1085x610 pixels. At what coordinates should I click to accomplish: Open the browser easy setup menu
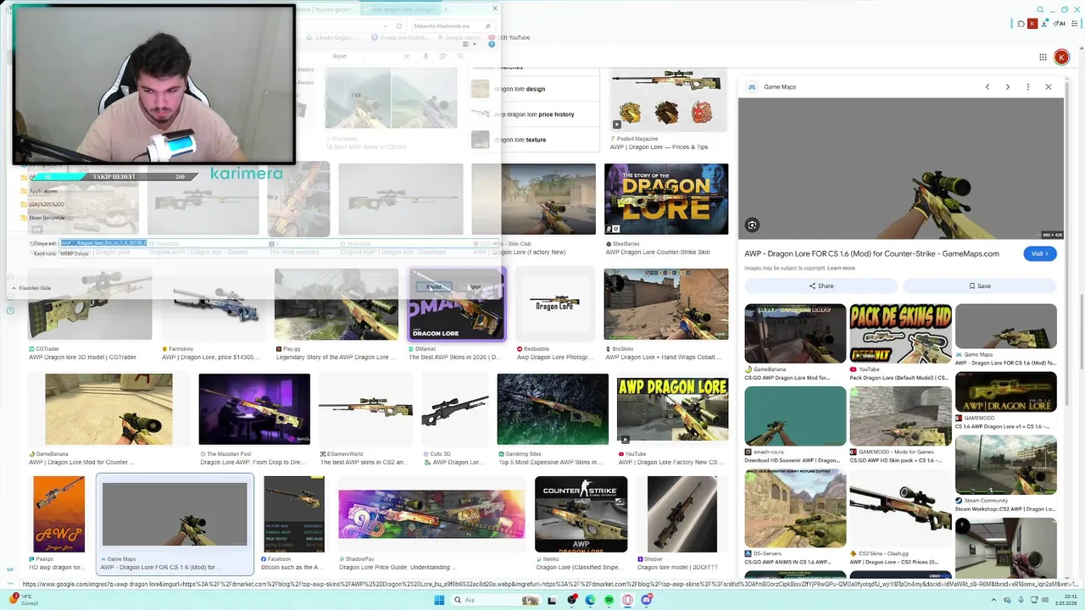click(1075, 24)
